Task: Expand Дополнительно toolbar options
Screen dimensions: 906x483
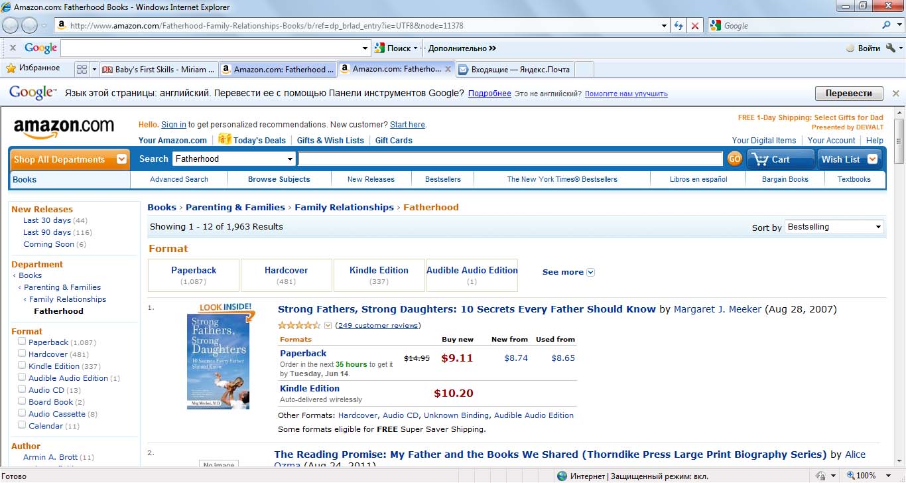Action: pos(462,48)
